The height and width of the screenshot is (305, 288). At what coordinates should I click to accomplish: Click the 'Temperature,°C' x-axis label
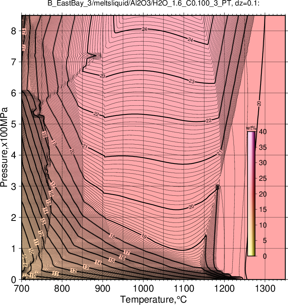pyautogui.click(x=153, y=299)
